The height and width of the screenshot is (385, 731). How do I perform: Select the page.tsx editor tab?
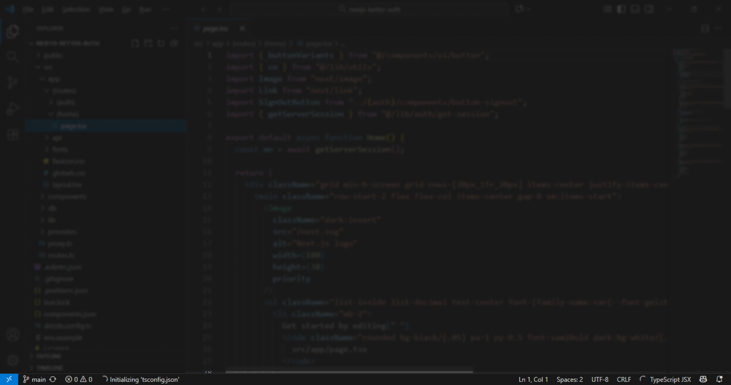[215, 28]
